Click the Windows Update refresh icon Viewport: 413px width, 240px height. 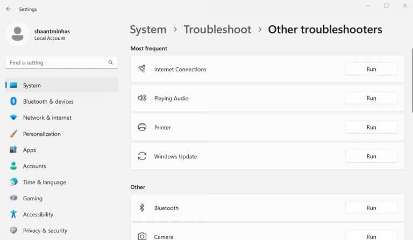point(142,156)
